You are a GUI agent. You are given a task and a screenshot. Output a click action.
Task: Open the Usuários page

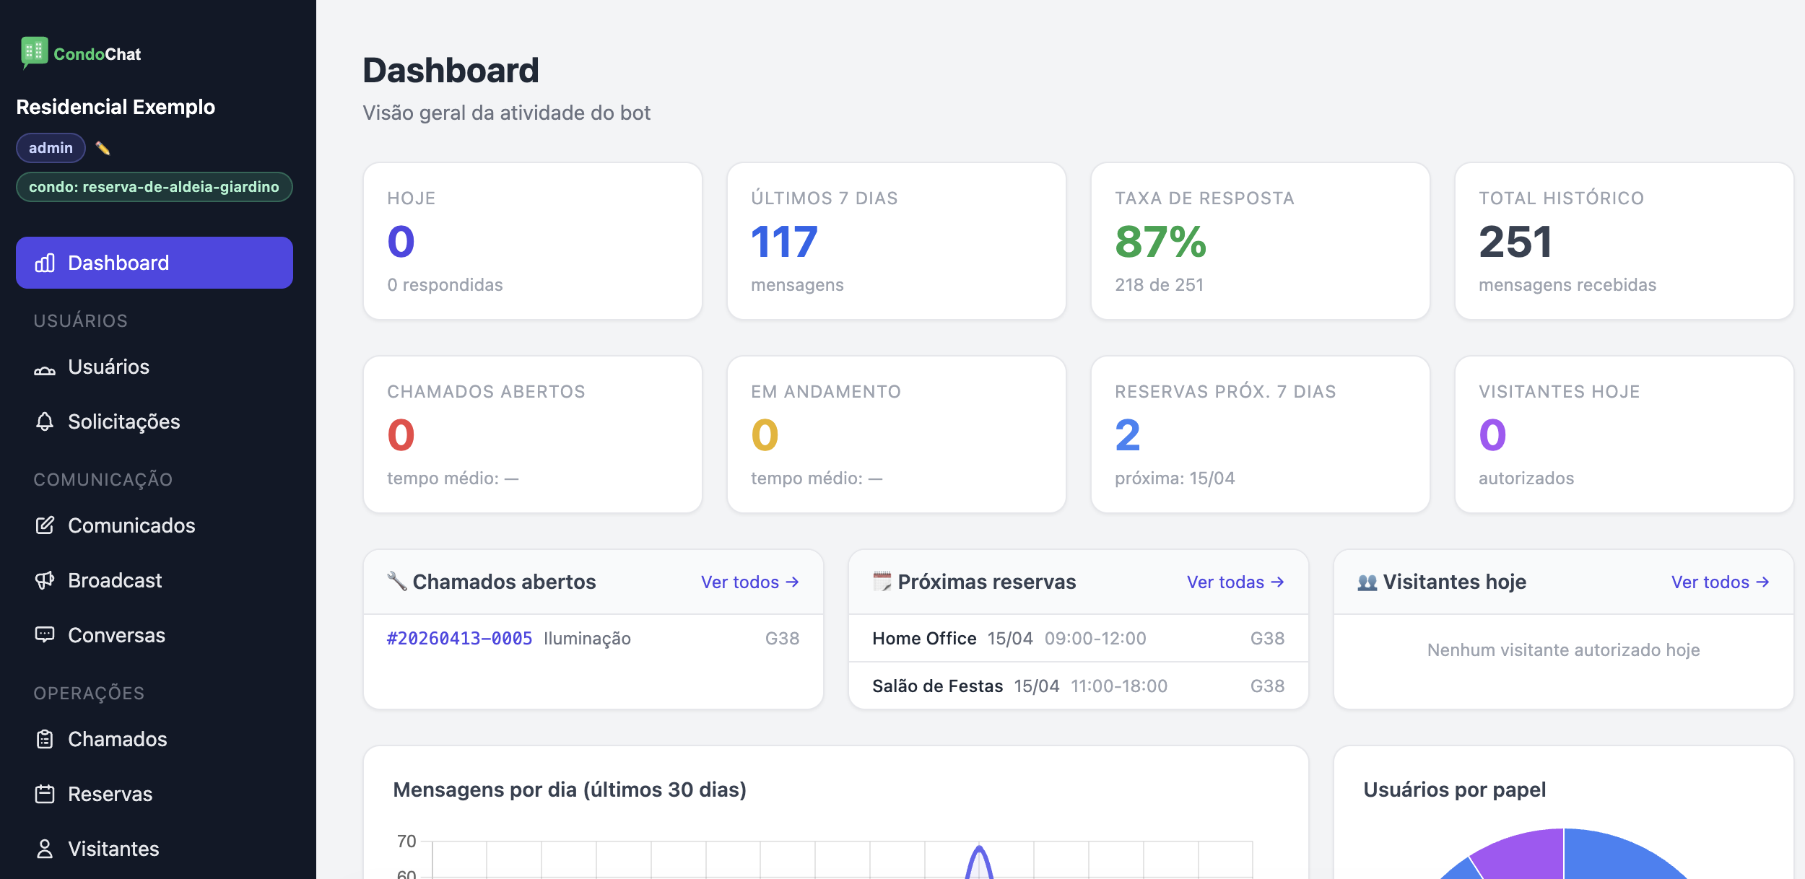pyautogui.click(x=155, y=367)
